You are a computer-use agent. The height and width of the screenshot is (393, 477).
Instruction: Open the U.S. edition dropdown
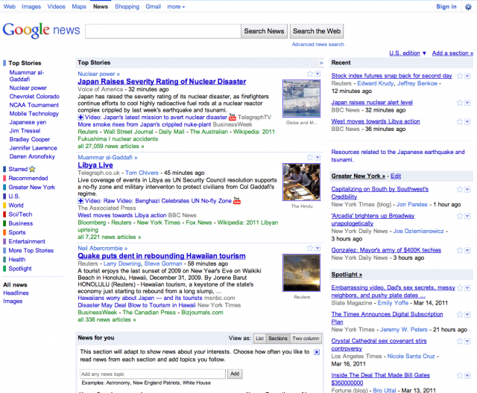pyautogui.click(x=408, y=53)
